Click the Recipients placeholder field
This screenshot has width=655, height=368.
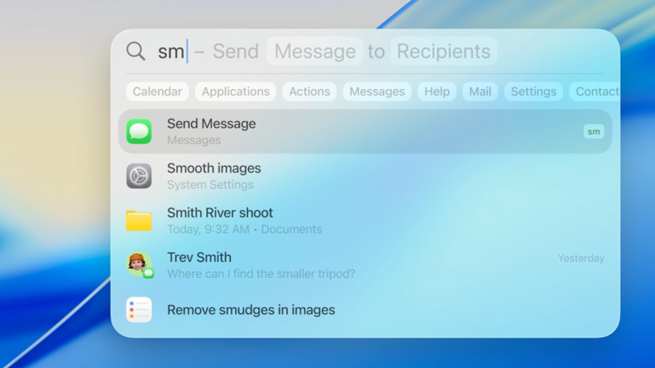click(x=444, y=52)
